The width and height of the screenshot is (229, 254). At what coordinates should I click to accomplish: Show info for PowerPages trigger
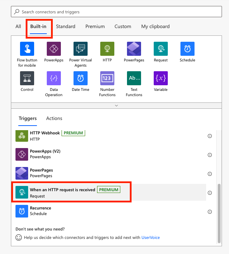pyautogui.click(x=210, y=174)
